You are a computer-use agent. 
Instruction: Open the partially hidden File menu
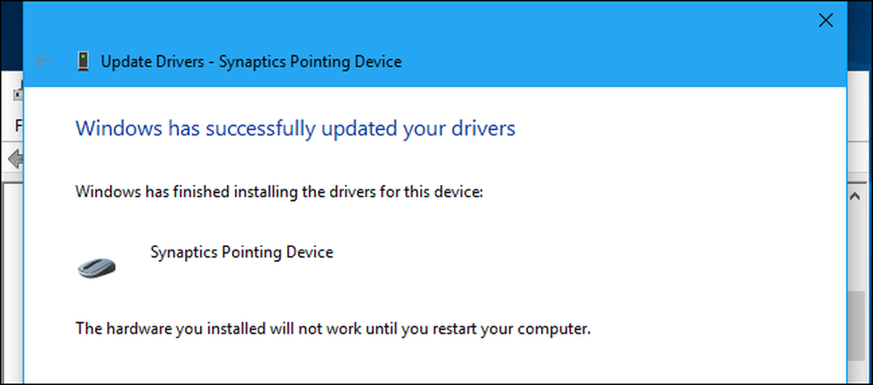[18, 126]
